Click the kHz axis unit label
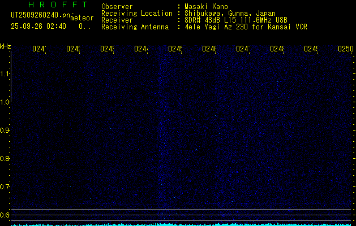Viewport: 356px width, 226px height. 6,46
